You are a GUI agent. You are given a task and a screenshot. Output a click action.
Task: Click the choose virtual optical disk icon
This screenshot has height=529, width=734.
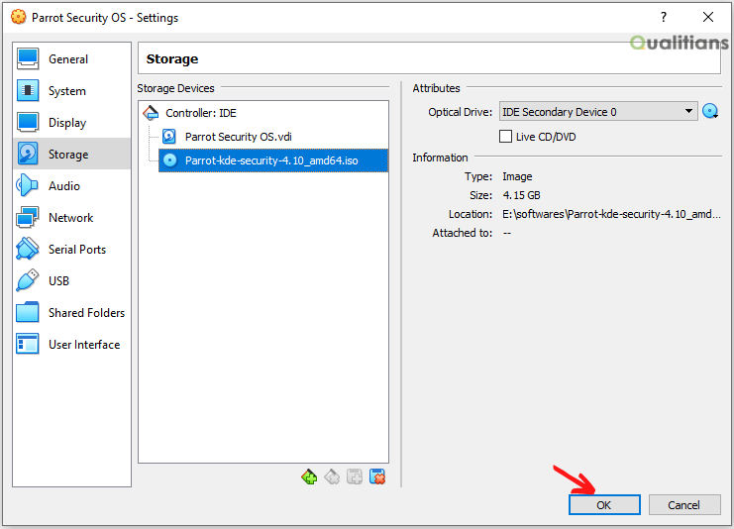tap(710, 111)
